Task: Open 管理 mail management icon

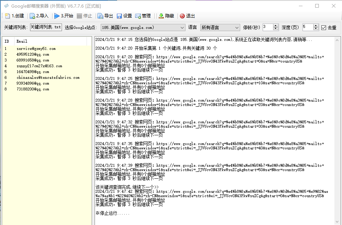Action: point(138,16)
